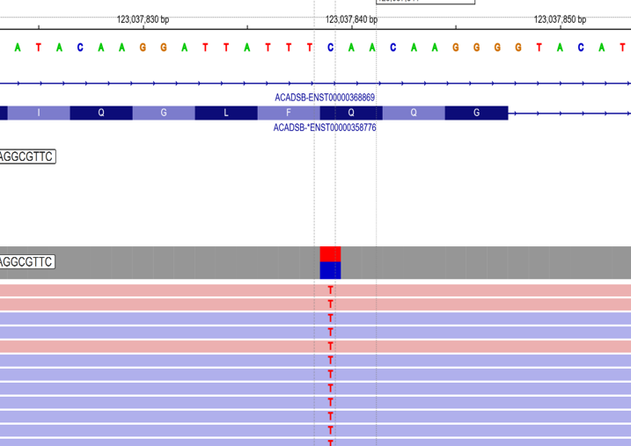The height and width of the screenshot is (446, 631).
Task: Click the leftmost green A sequence base
Action: tap(18, 48)
